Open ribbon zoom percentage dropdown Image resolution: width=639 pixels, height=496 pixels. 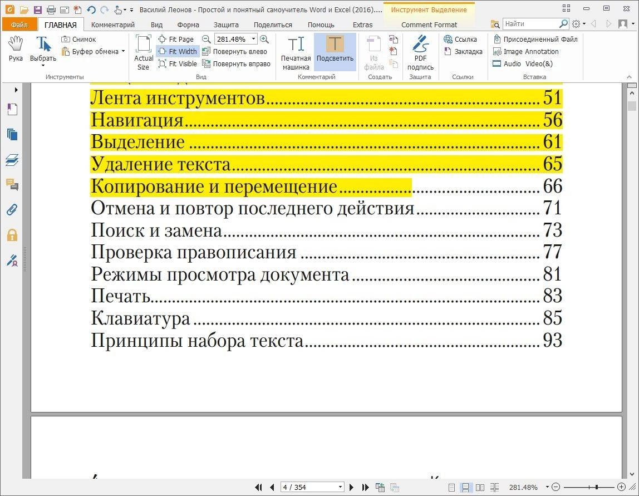pyautogui.click(x=253, y=39)
